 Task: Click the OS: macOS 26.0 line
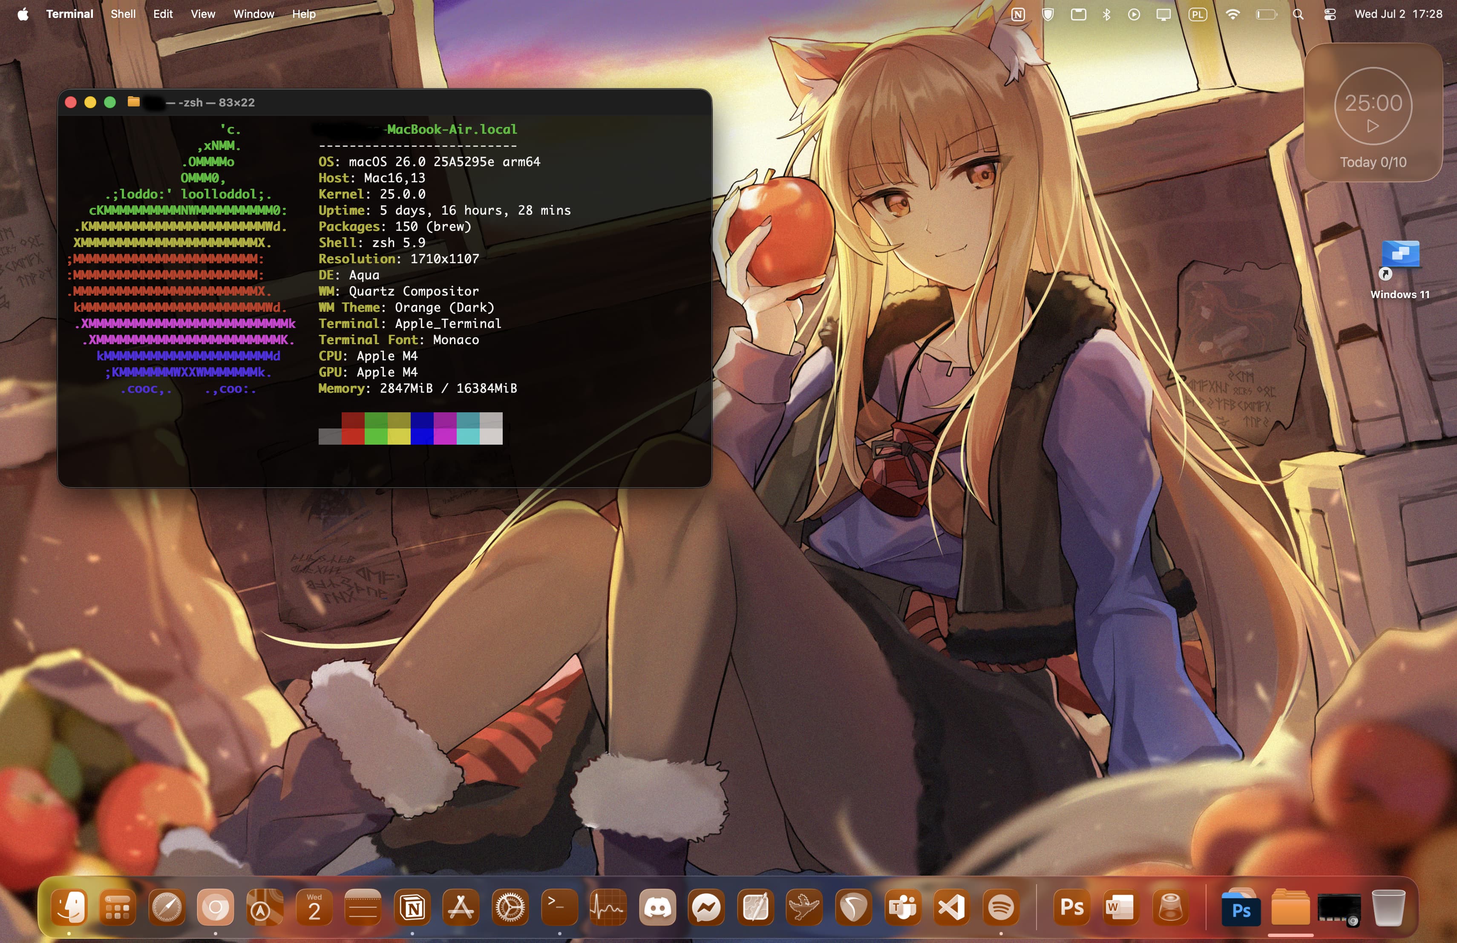(429, 161)
